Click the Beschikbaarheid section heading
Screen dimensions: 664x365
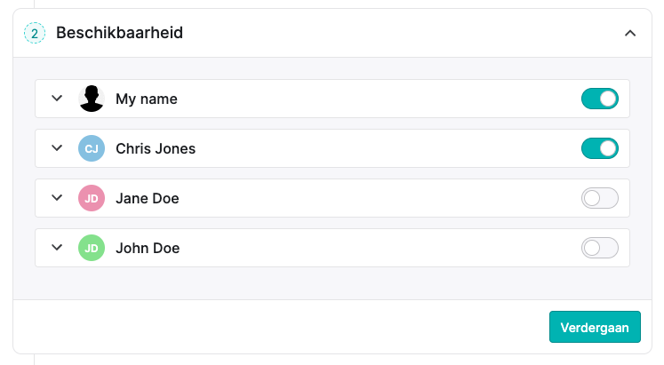[119, 33]
